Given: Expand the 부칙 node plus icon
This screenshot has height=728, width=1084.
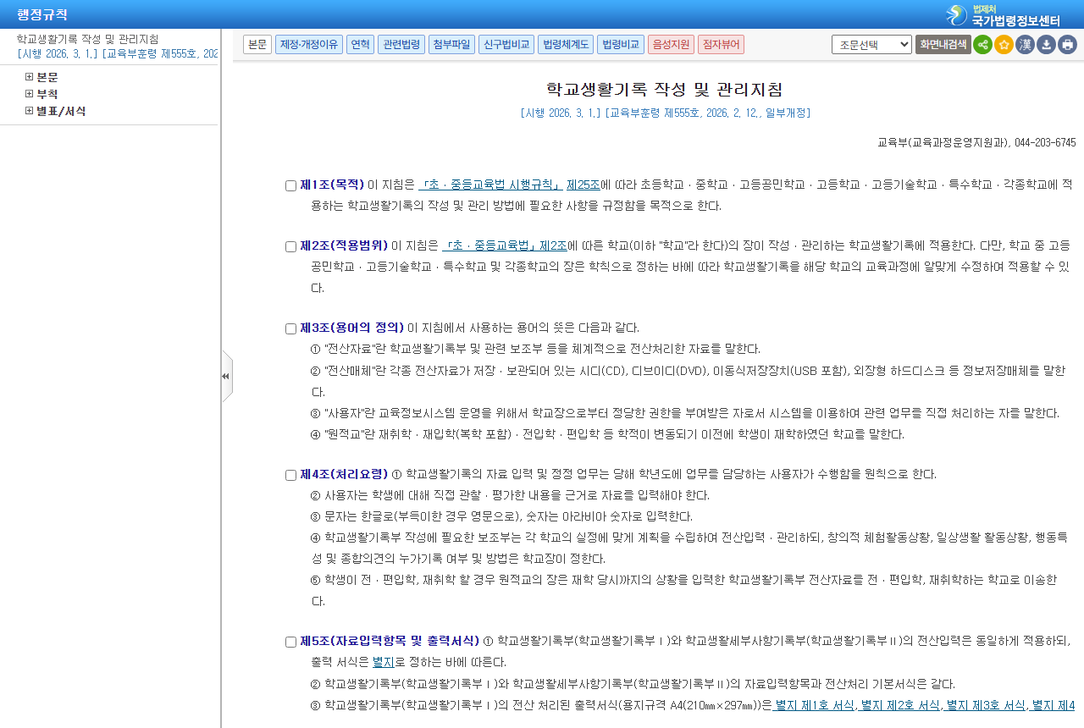Looking at the screenshot, I should pos(30,94).
